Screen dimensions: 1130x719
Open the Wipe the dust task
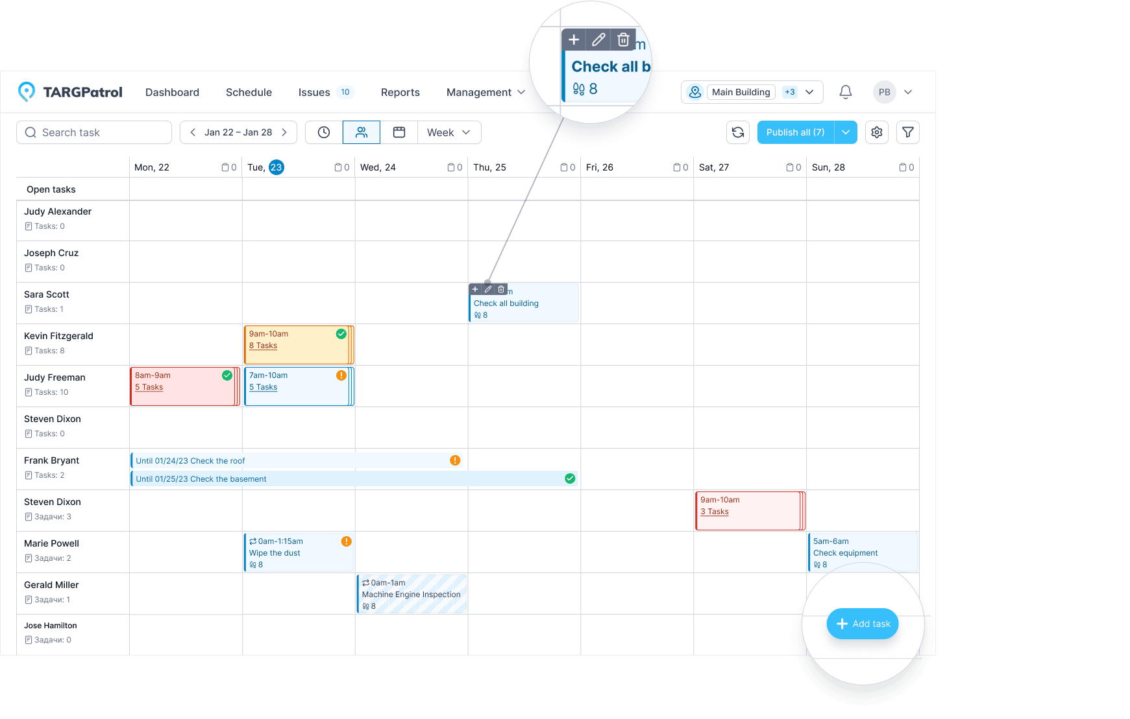(299, 552)
